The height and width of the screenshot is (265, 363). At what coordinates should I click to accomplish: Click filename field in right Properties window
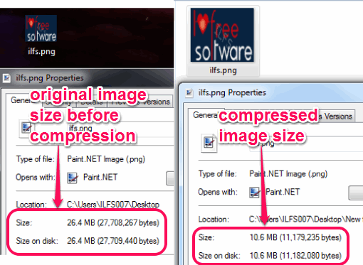point(306,144)
